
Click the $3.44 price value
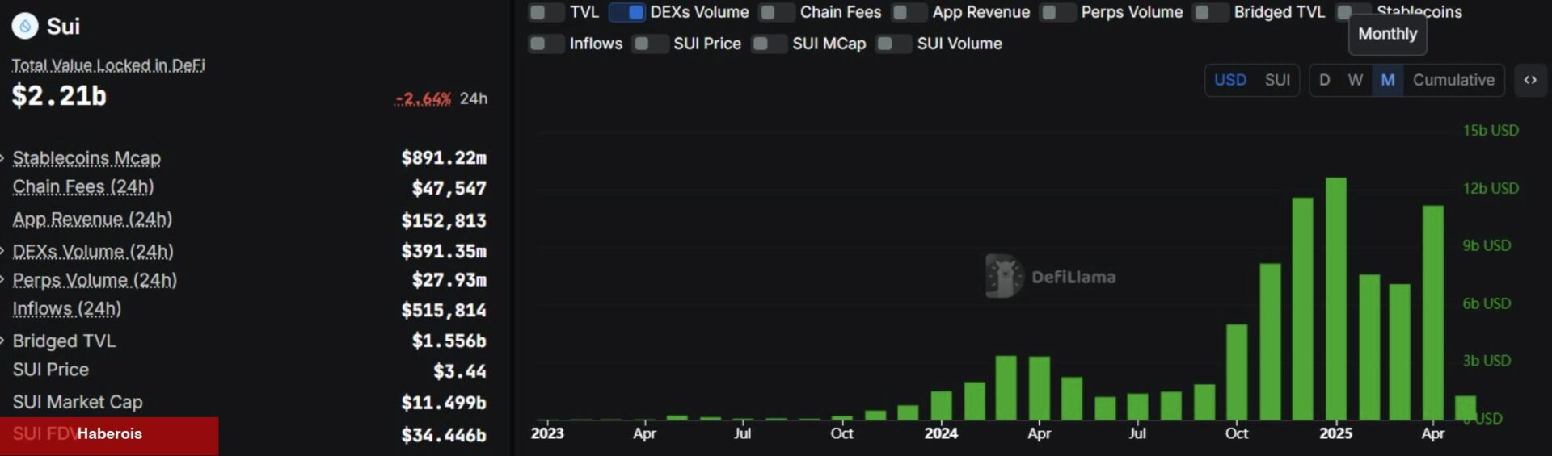coord(460,371)
